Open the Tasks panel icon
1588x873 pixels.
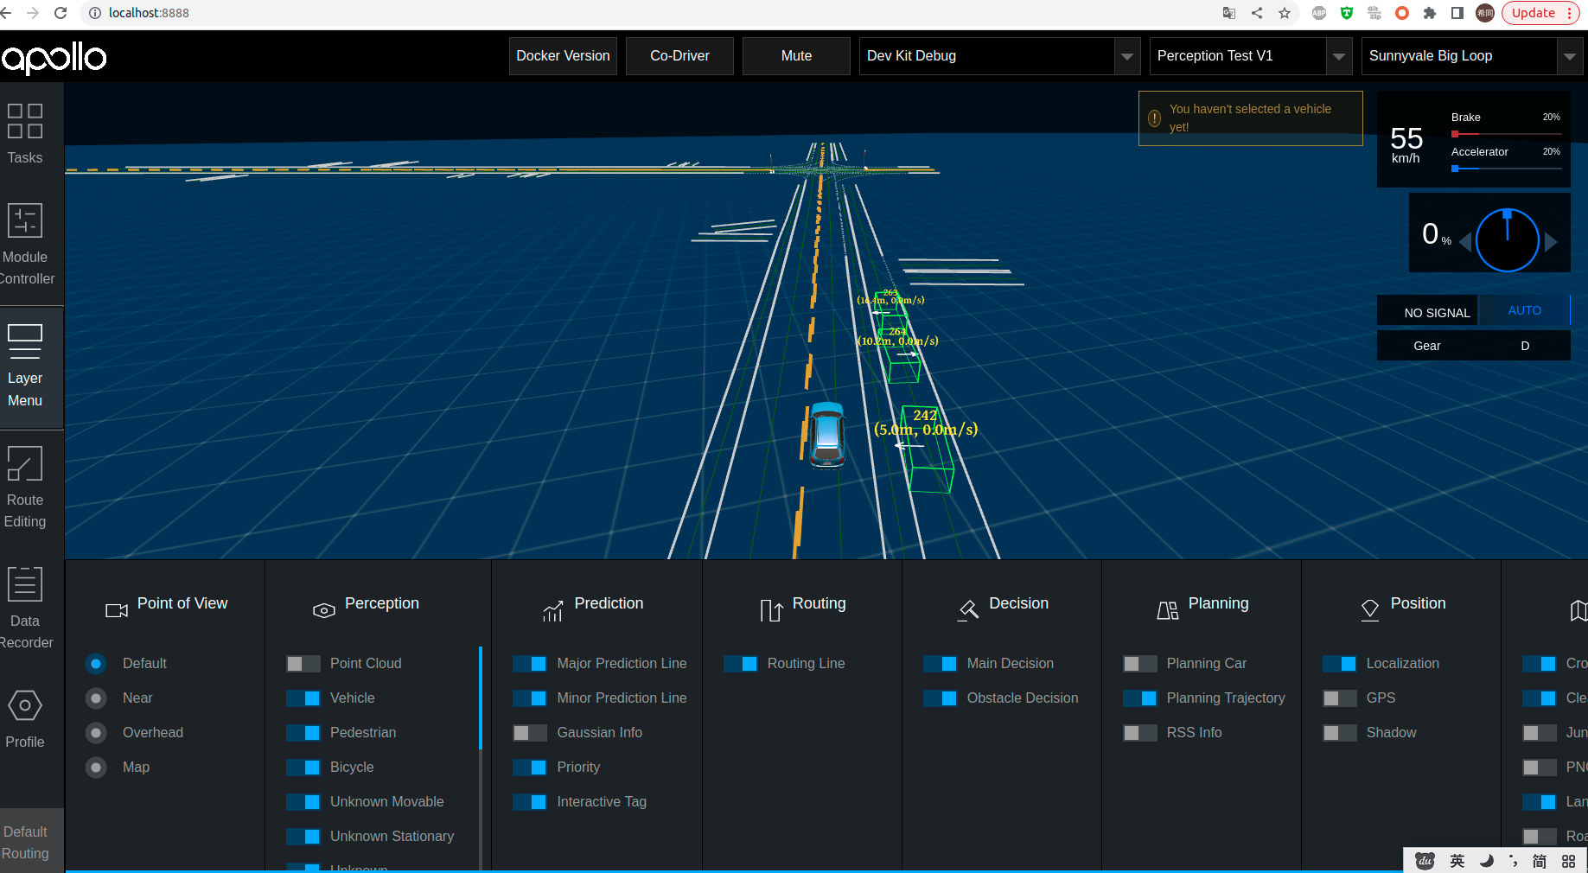[25, 121]
